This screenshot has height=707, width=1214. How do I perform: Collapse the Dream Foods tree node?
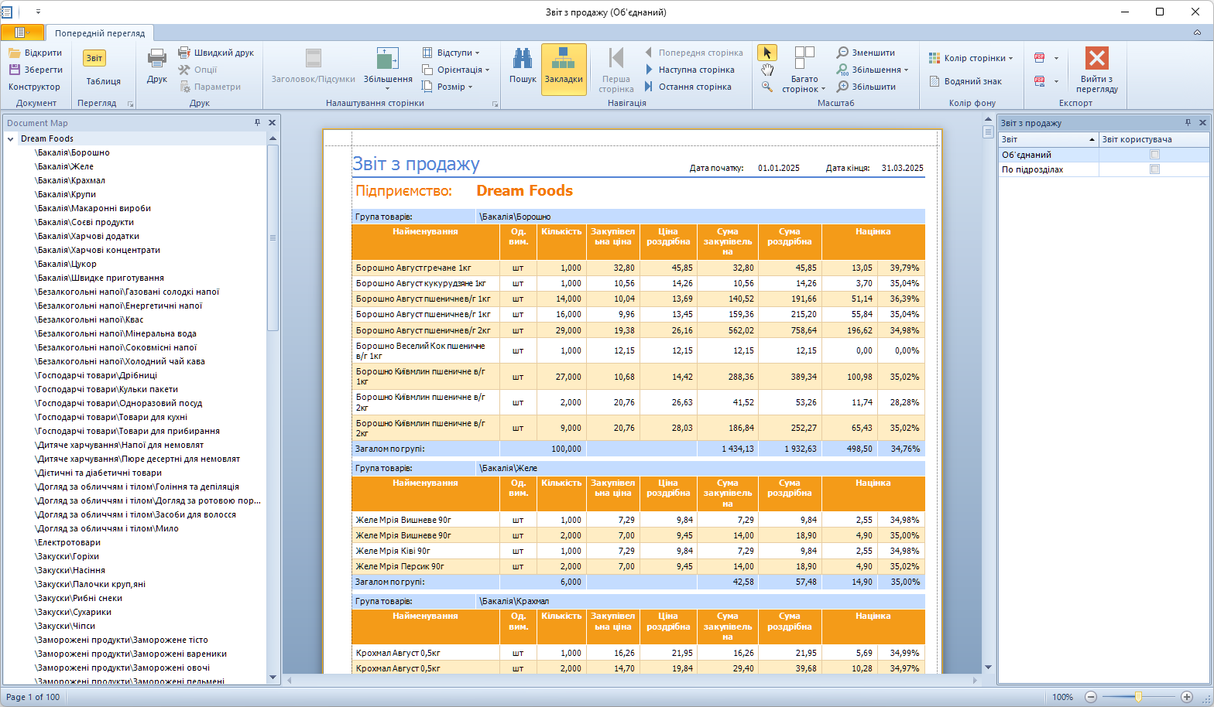click(x=11, y=139)
